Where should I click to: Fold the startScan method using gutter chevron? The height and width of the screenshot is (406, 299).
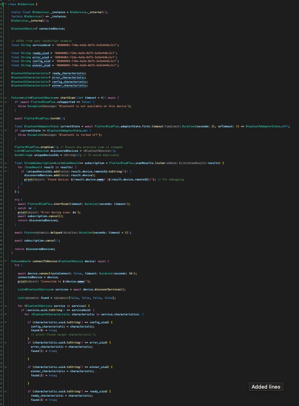pyautogui.click(x=5, y=97)
